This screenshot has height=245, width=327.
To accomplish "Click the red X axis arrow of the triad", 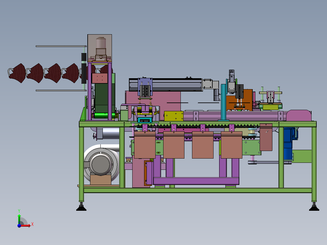I will [25, 226].
